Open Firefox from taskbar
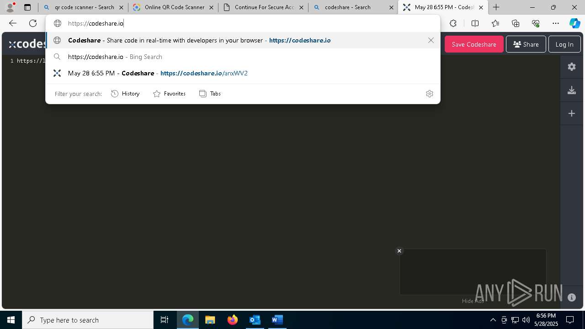 pyautogui.click(x=232, y=320)
